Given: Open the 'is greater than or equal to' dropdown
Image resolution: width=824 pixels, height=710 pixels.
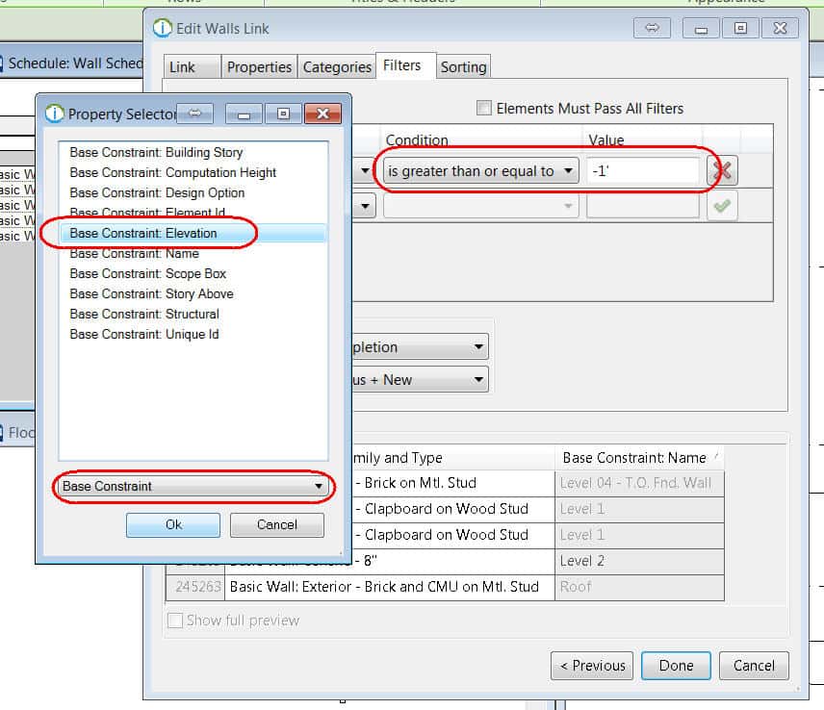Looking at the screenshot, I should (481, 171).
